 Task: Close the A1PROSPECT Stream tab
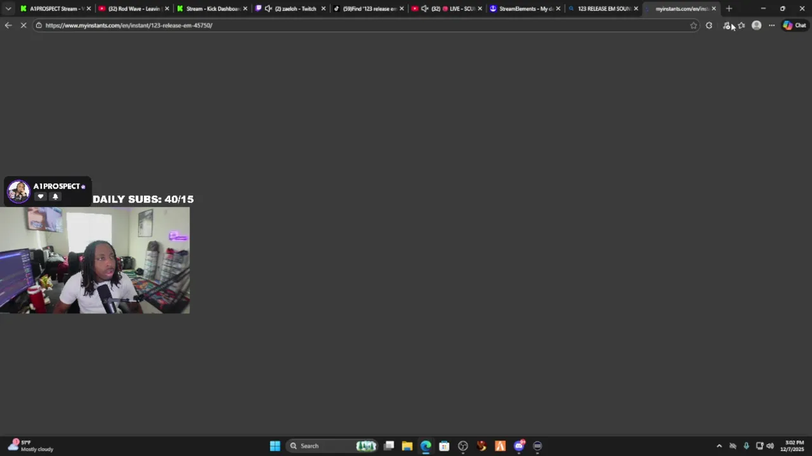tap(89, 9)
